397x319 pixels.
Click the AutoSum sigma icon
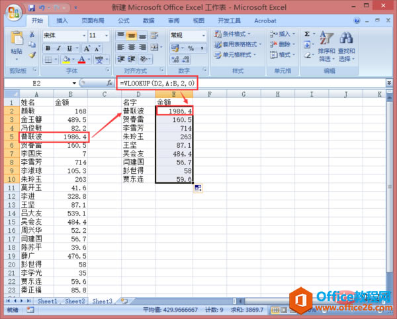(307, 34)
